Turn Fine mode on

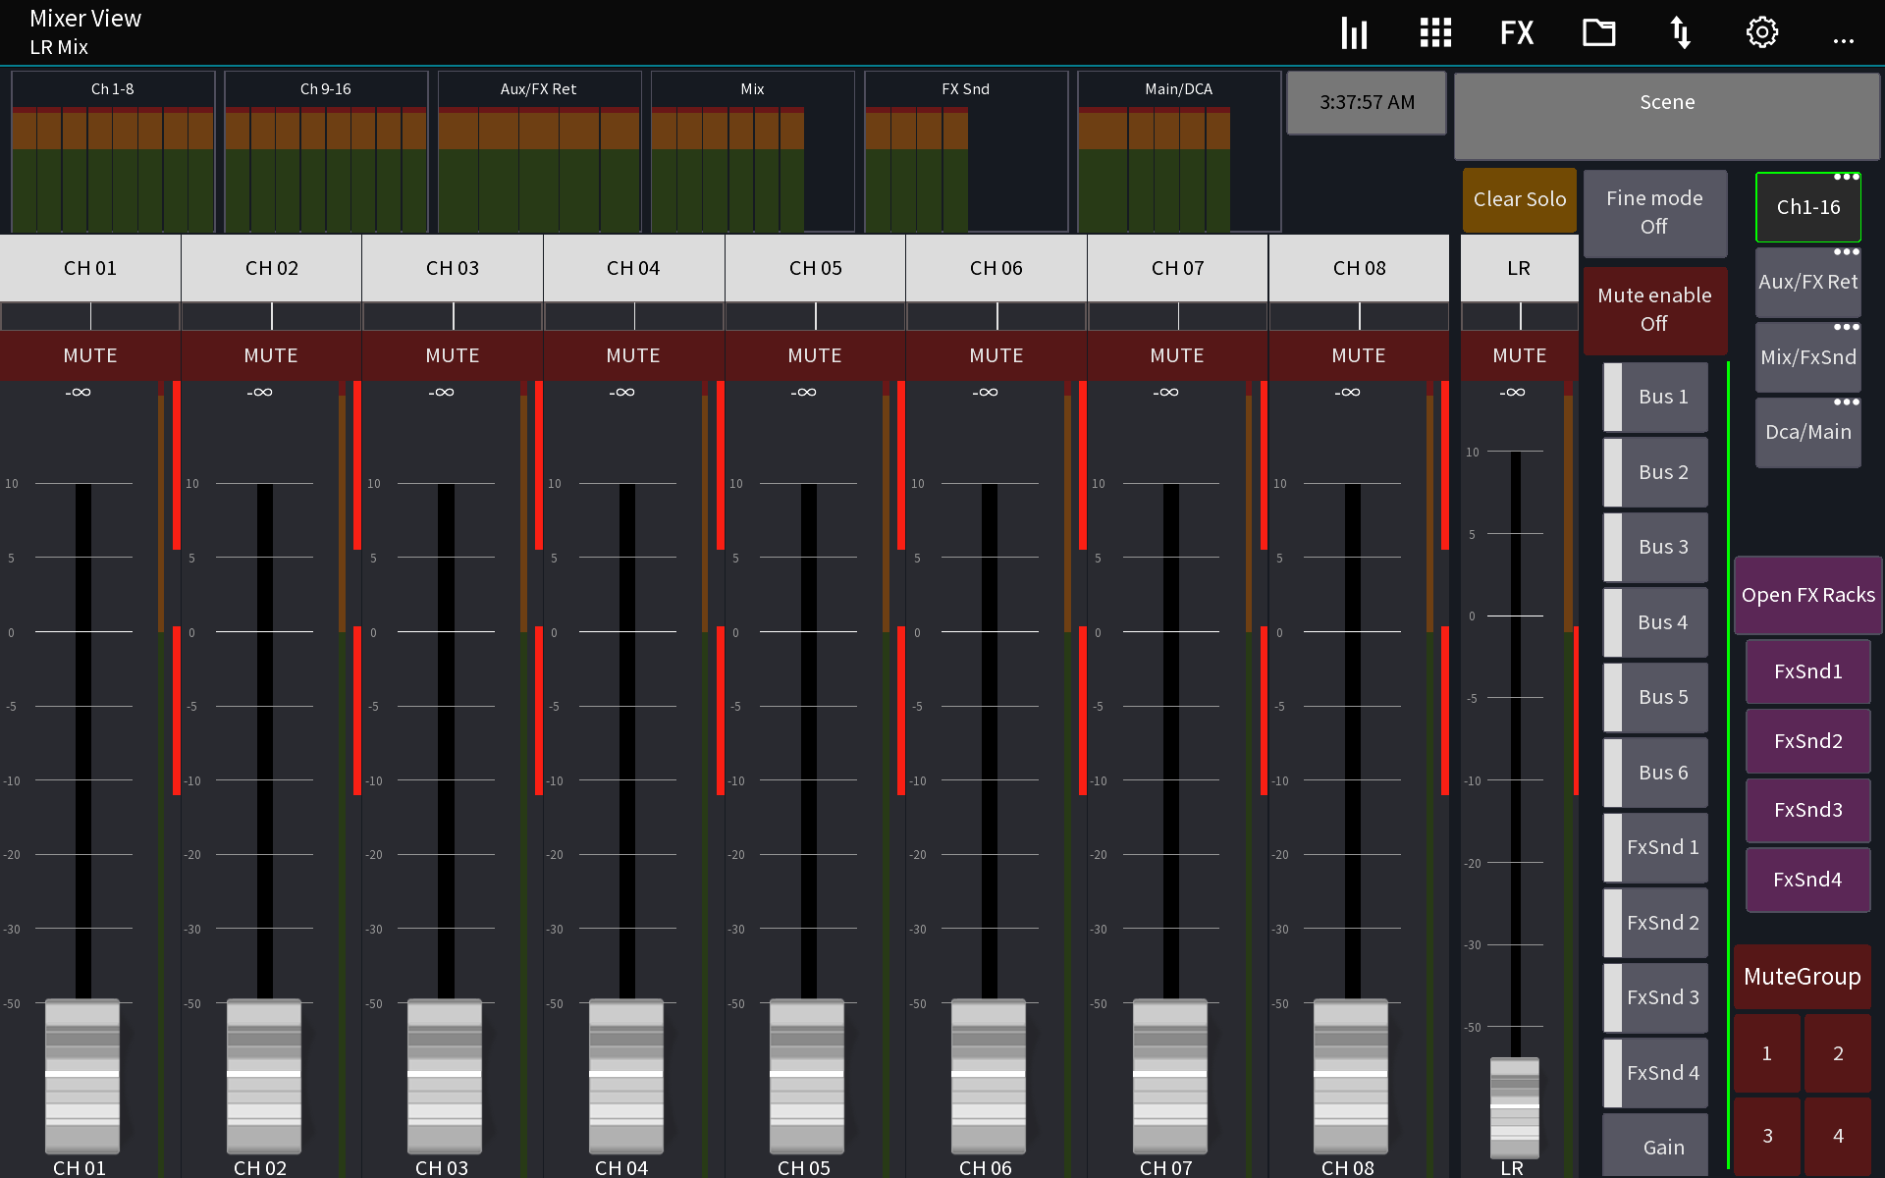(1654, 213)
